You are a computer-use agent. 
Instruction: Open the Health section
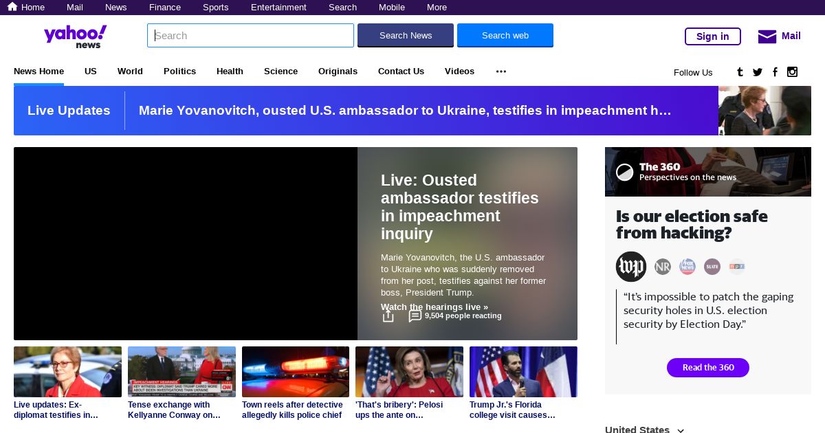click(x=230, y=71)
